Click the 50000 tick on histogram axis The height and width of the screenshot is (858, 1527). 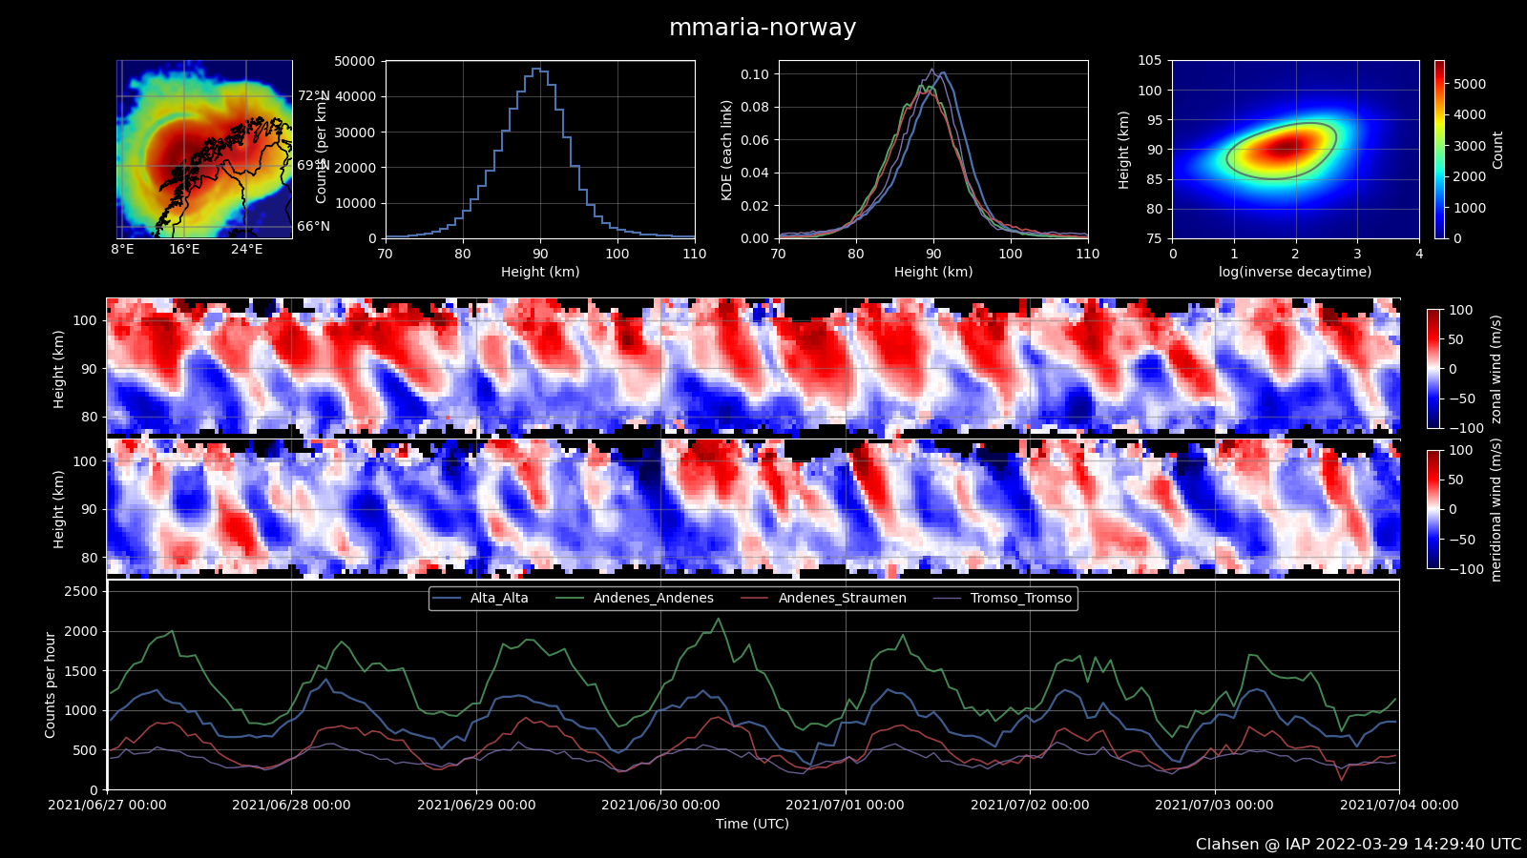coord(355,61)
